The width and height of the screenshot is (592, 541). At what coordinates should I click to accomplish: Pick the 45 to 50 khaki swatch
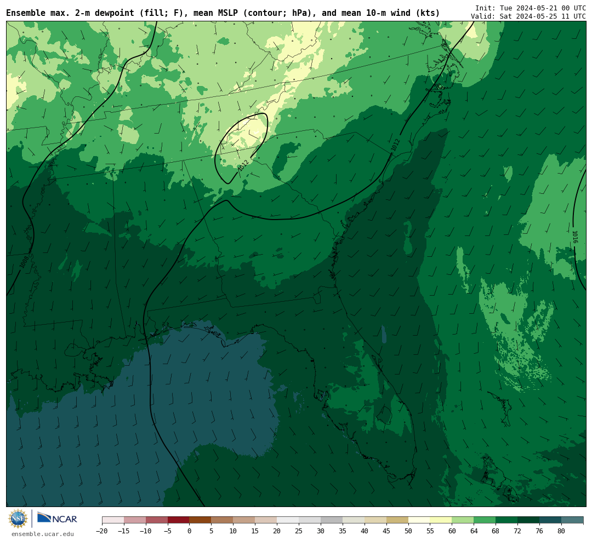click(397, 520)
